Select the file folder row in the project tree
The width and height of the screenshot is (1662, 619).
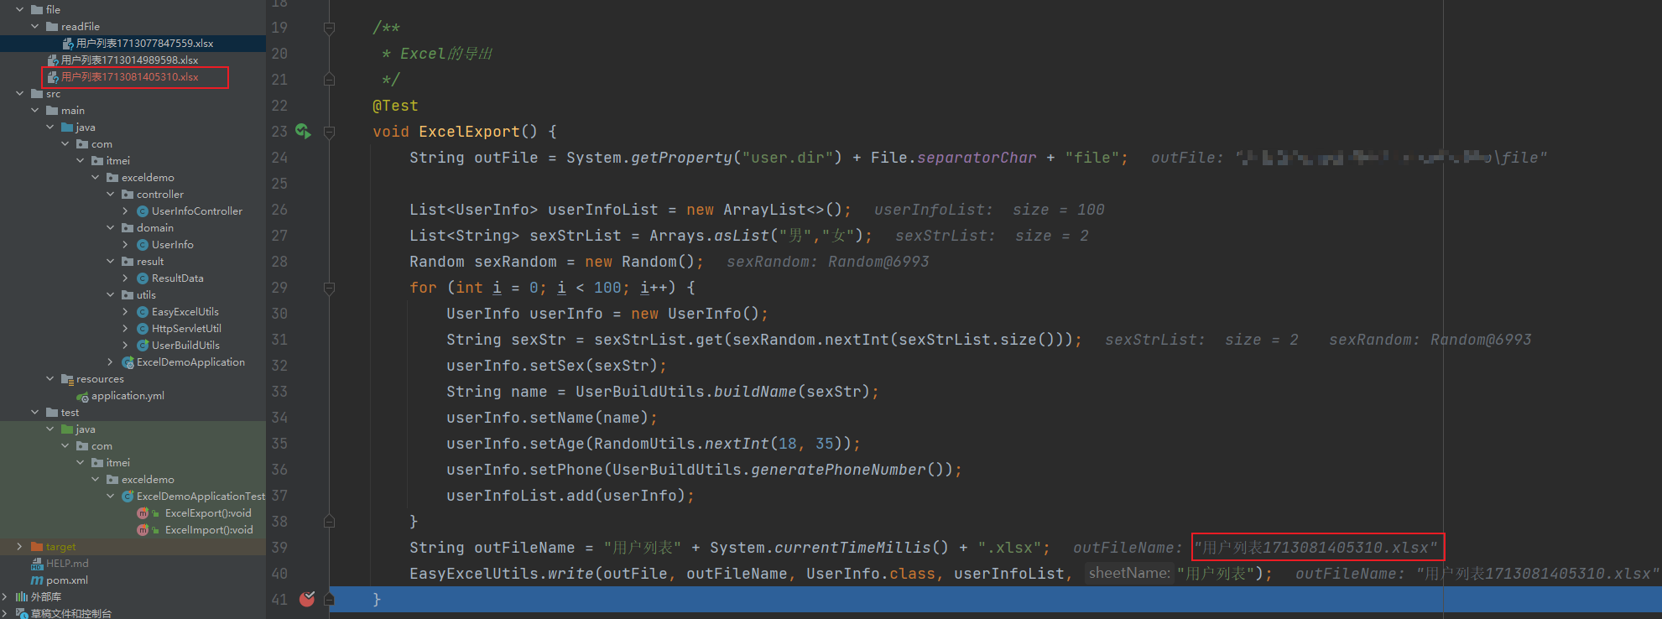(133, 10)
